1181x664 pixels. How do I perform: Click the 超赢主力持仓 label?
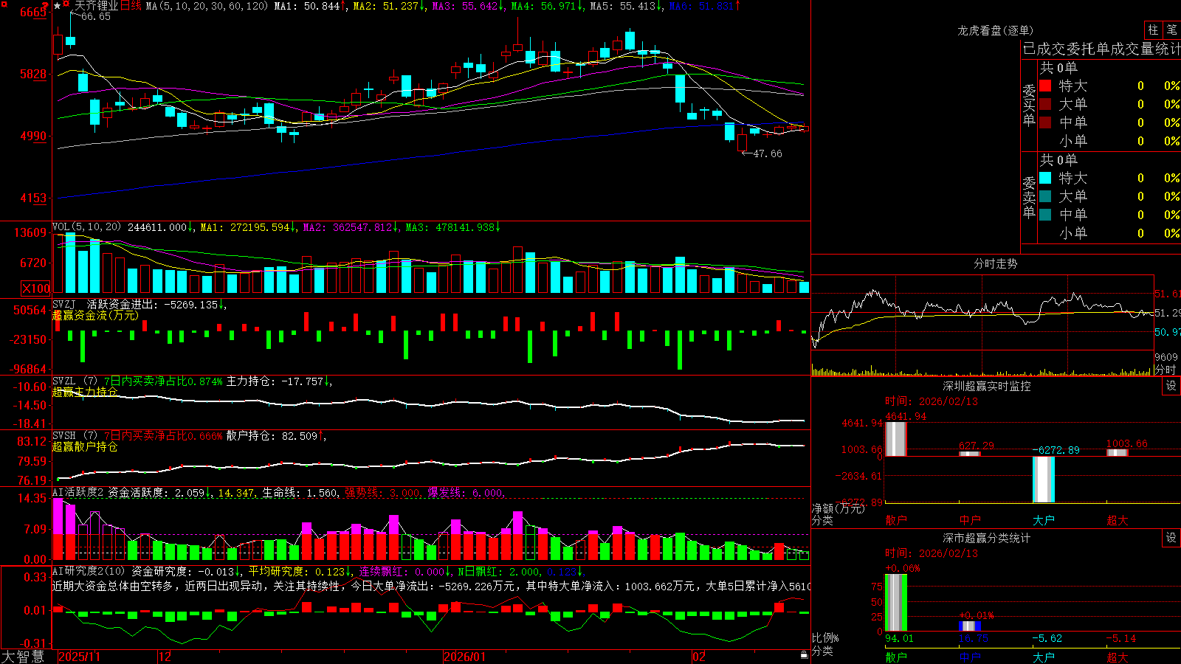85,392
